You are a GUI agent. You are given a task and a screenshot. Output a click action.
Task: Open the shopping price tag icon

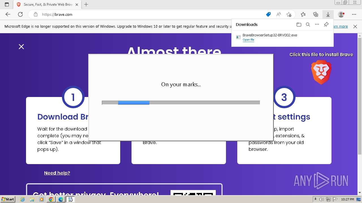[x=268, y=14]
